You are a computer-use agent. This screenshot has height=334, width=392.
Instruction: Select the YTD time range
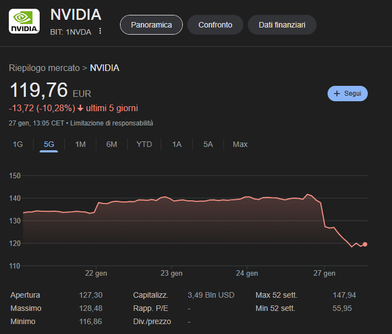pyautogui.click(x=144, y=144)
